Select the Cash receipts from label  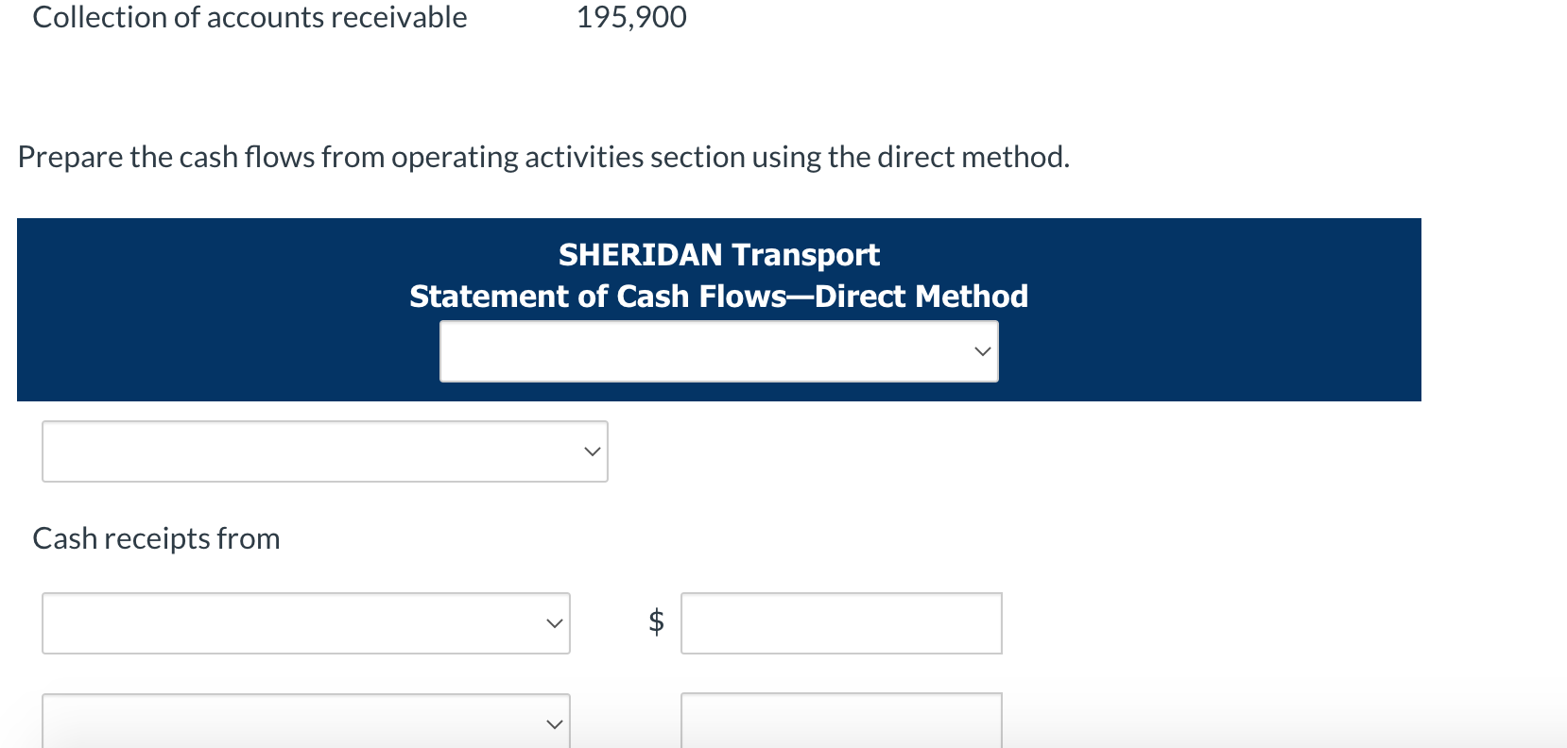(155, 537)
